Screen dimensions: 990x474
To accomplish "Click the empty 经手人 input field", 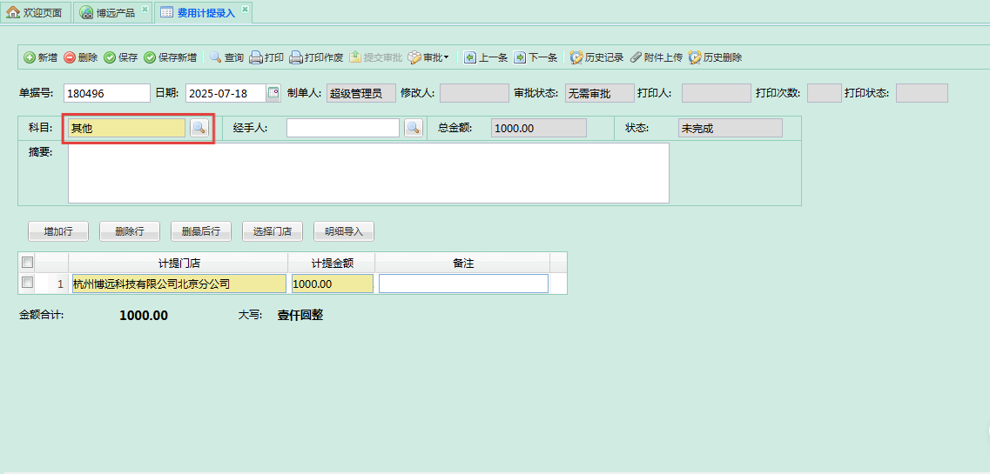I will [343, 128].
